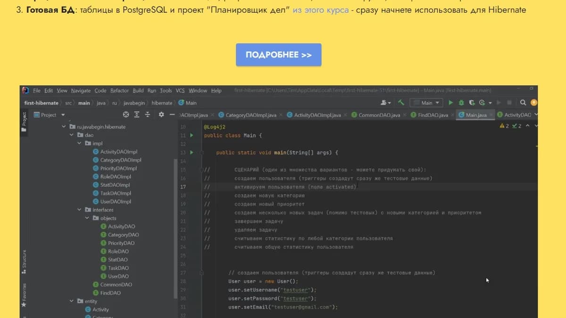The height and width of the screenshot is (318, 566).
Task: Select RoleDAOImpl in project tree
Action: coord(112,177)
